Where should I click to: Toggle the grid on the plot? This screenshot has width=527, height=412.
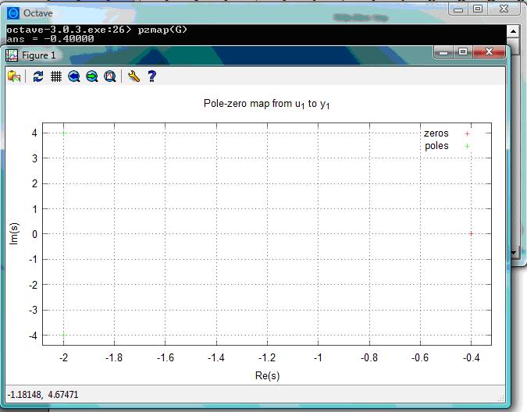[x=56, y=76]
